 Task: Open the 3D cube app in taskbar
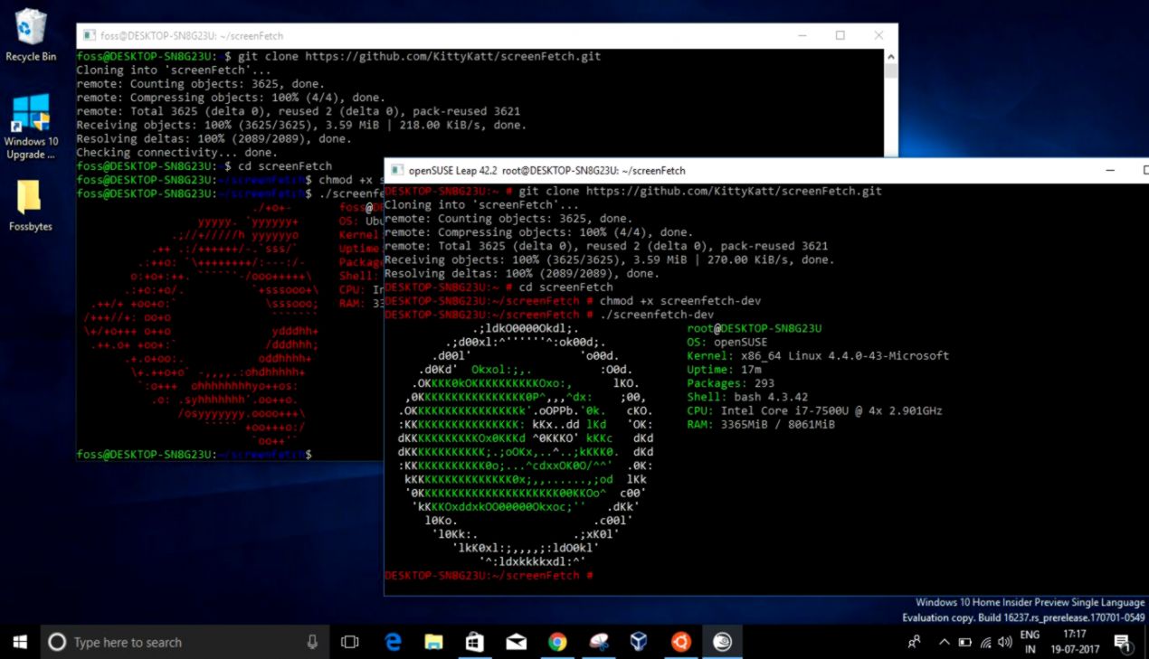coord(639,642)
